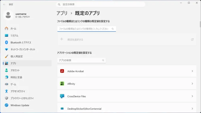Click the Bluetooth icon in sidebar
The height and width of the screenshot is (113, 201).
6,42
